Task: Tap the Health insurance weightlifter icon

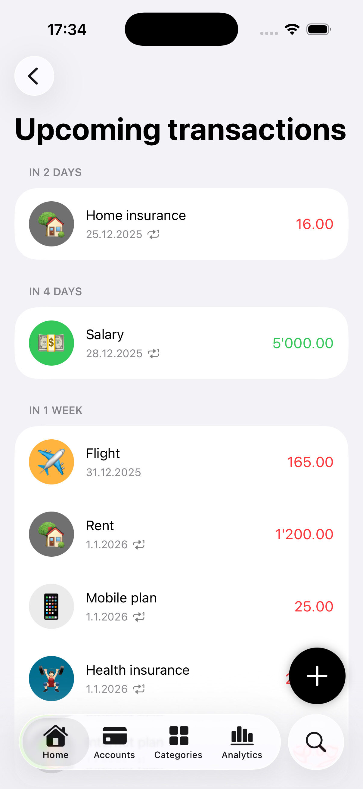Action: 51,679
